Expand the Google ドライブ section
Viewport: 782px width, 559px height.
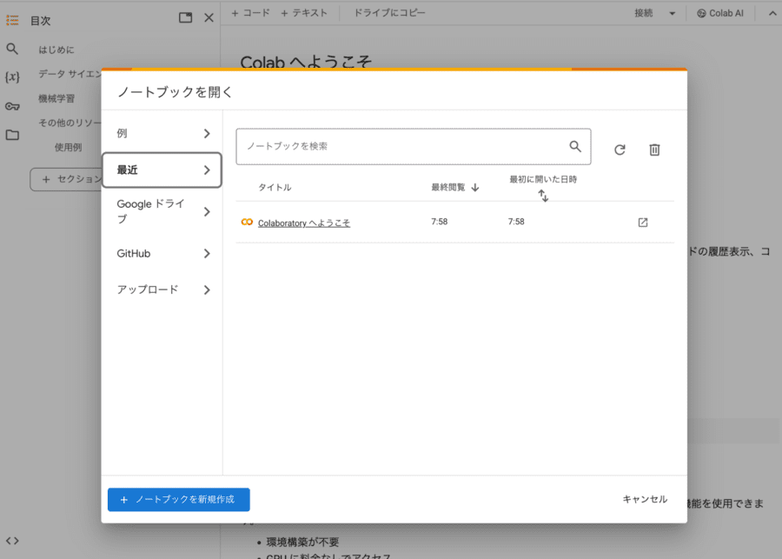click(162, 211)
